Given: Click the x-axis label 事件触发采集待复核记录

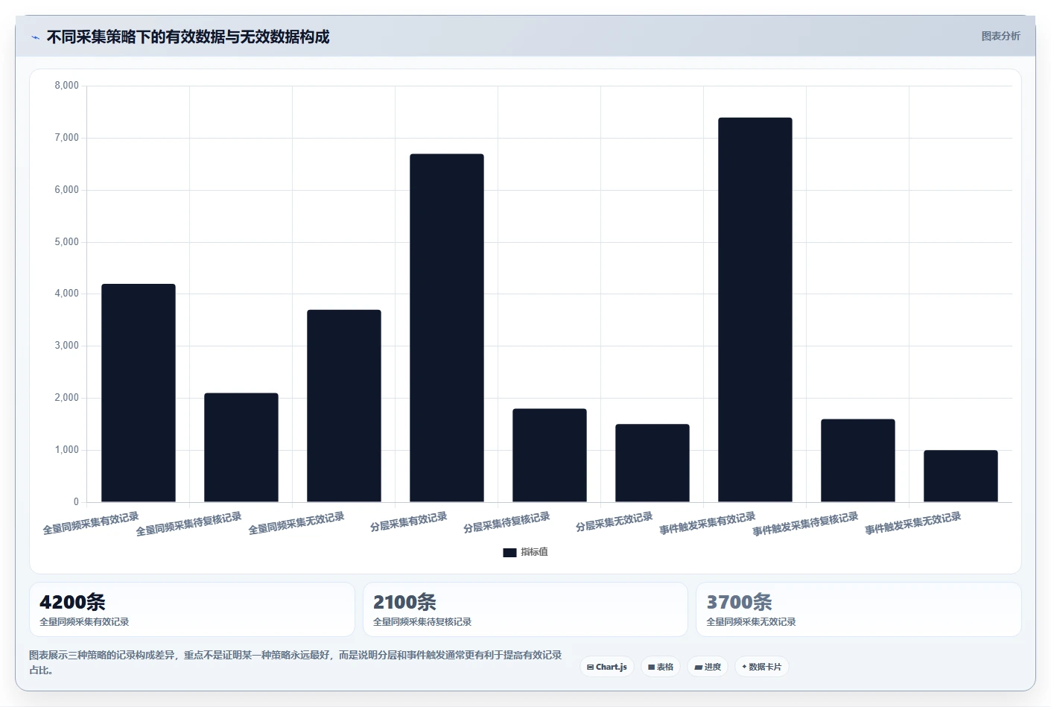Looking at the screenshot, I should tap(806, 524).
